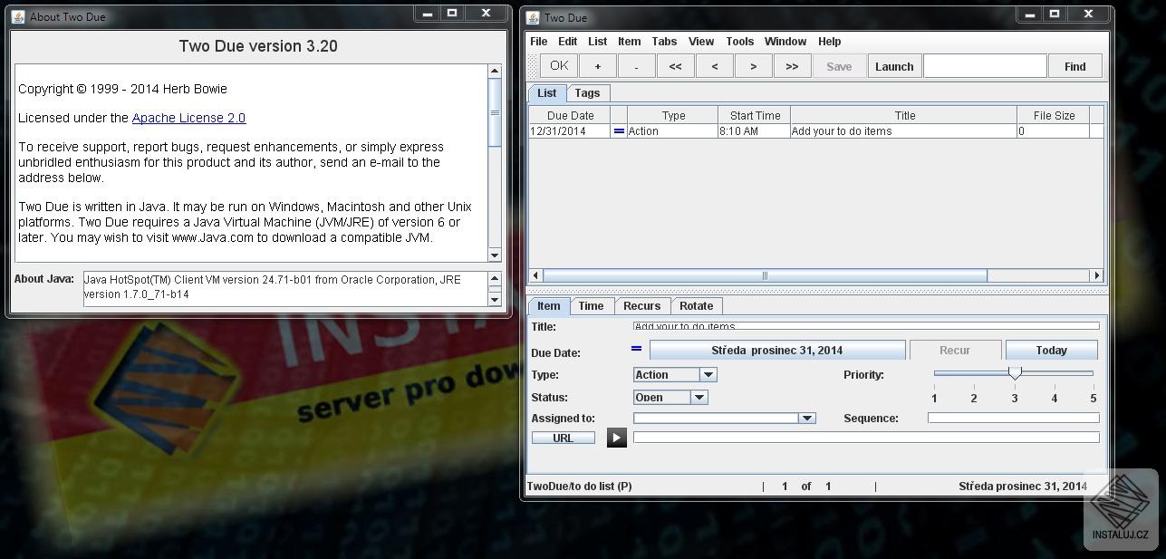Image resolution: width=1166 pixels, height=559 pixels.
Task: Click list horizontal scrollbar left arrow
Action: pyautogui.click(x=535, y=275)
